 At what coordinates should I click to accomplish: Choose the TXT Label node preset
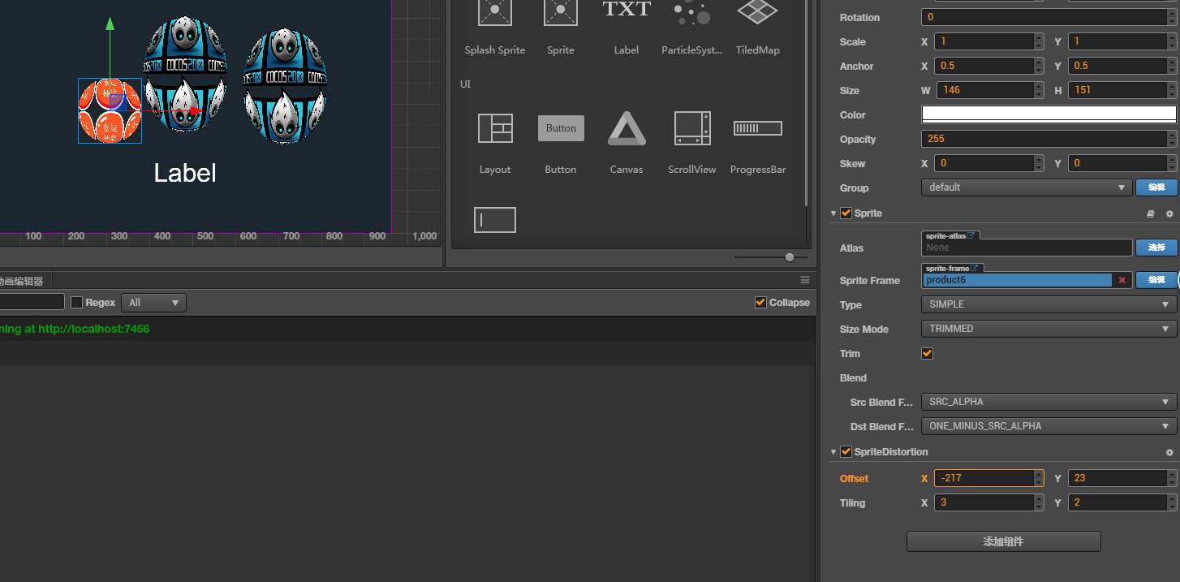pos(626,28)
